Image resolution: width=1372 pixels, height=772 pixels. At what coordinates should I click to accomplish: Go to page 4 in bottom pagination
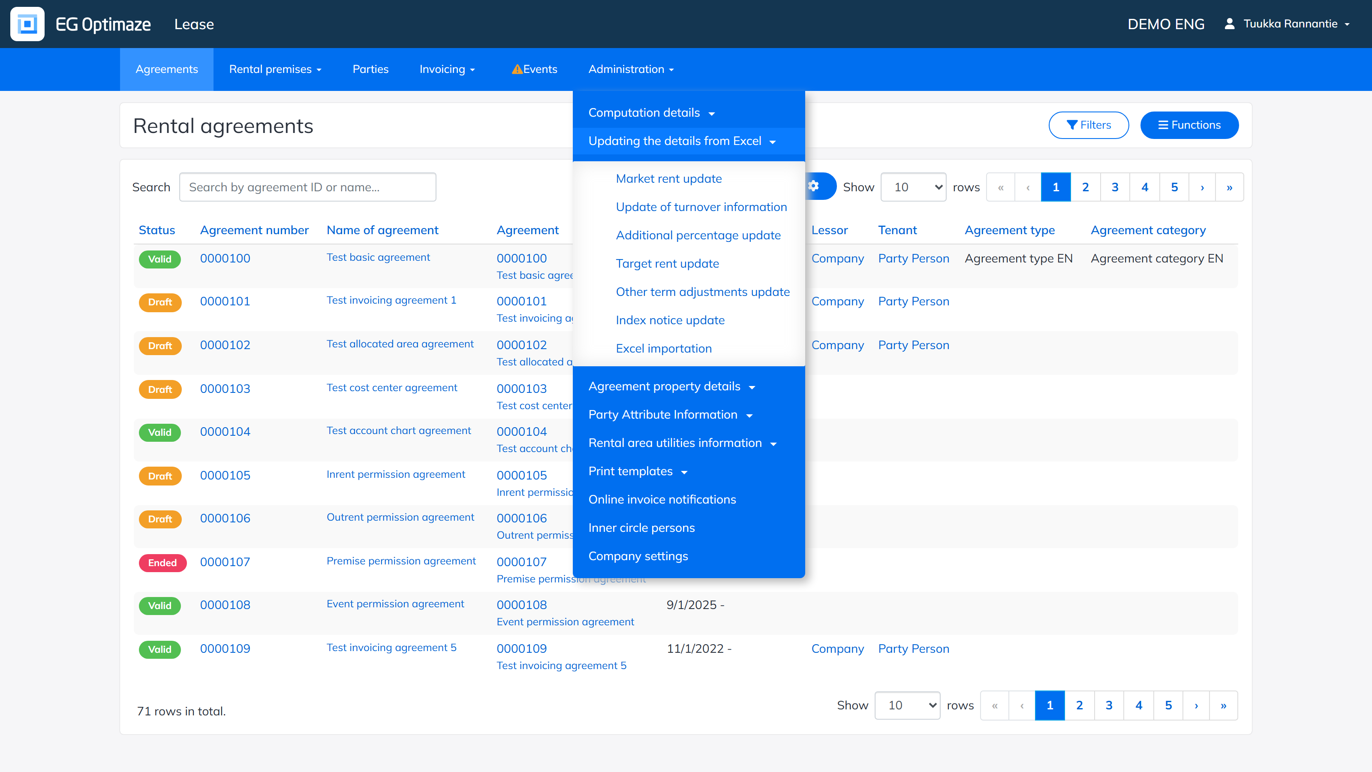(1139, 706)
